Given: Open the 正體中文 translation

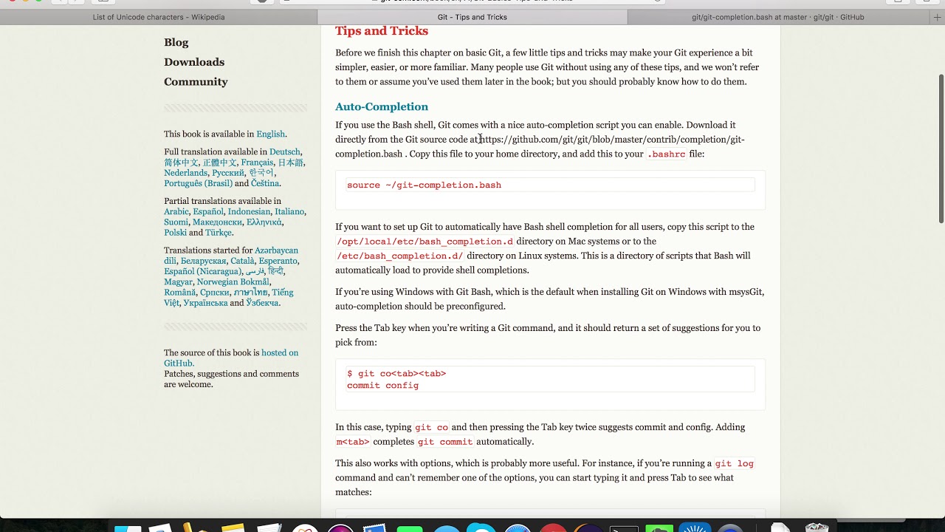Looking at the screenshot, I should click(x=219, y=163).
